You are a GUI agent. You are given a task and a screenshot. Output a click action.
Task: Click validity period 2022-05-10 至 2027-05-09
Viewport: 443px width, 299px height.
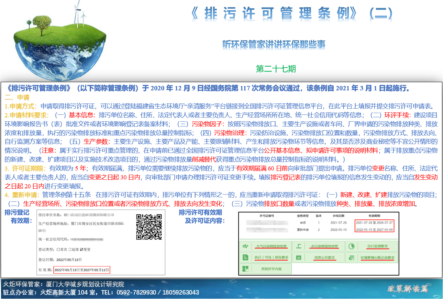tap(374, 230)
